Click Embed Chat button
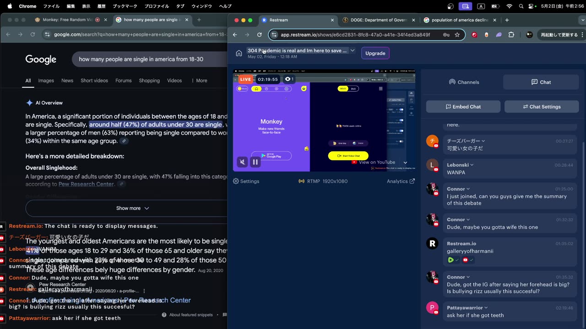Viewport: 586px width, 329px height. [463, 106]
